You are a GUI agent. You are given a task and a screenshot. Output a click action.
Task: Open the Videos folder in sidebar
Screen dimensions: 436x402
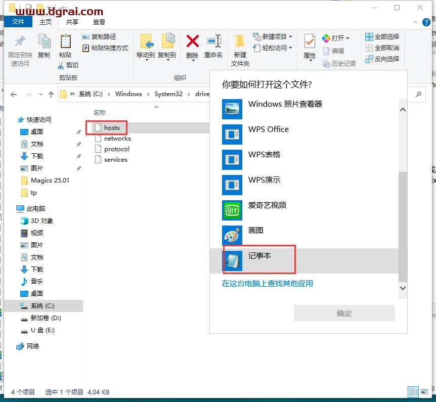(32, 233)
